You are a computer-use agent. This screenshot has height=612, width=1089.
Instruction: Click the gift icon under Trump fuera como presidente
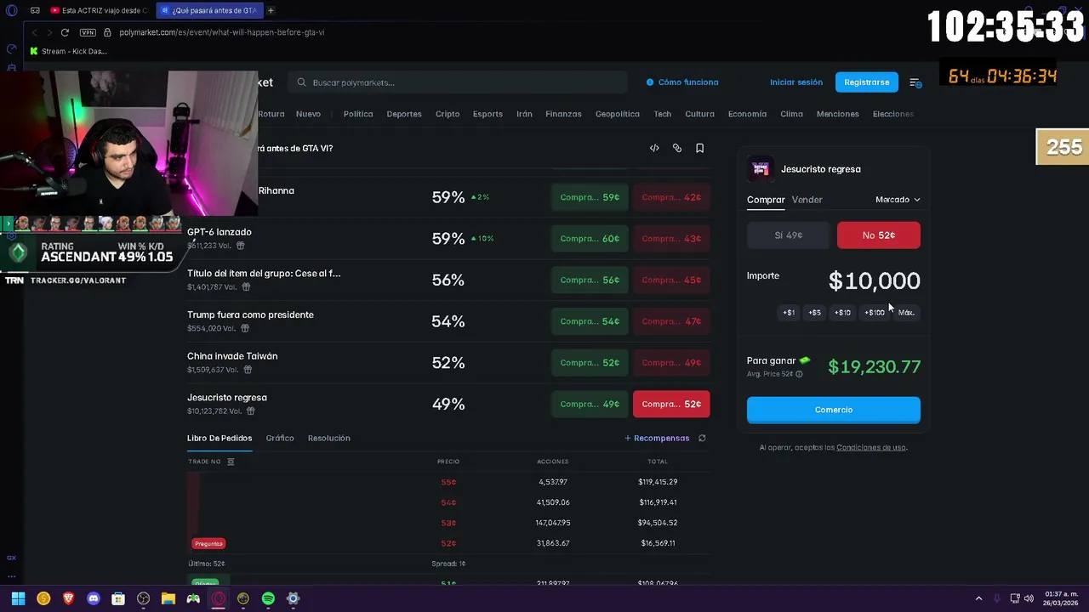coord(245,328)
